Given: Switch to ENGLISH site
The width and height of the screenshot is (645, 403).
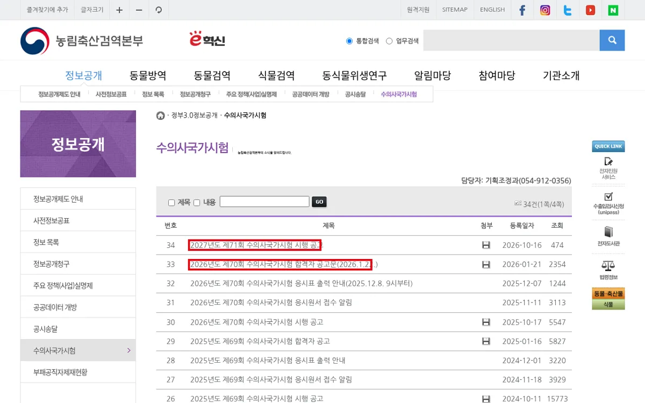Looking at the screenshot, I should tap(492, 10).
